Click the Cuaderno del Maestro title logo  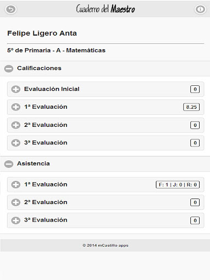click(106, 9)
